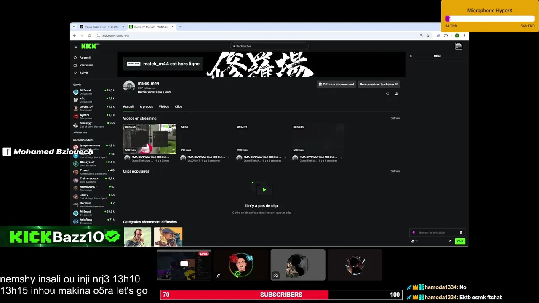
Task: Open chat settings gear icon
Action: (x=450, y=241)
